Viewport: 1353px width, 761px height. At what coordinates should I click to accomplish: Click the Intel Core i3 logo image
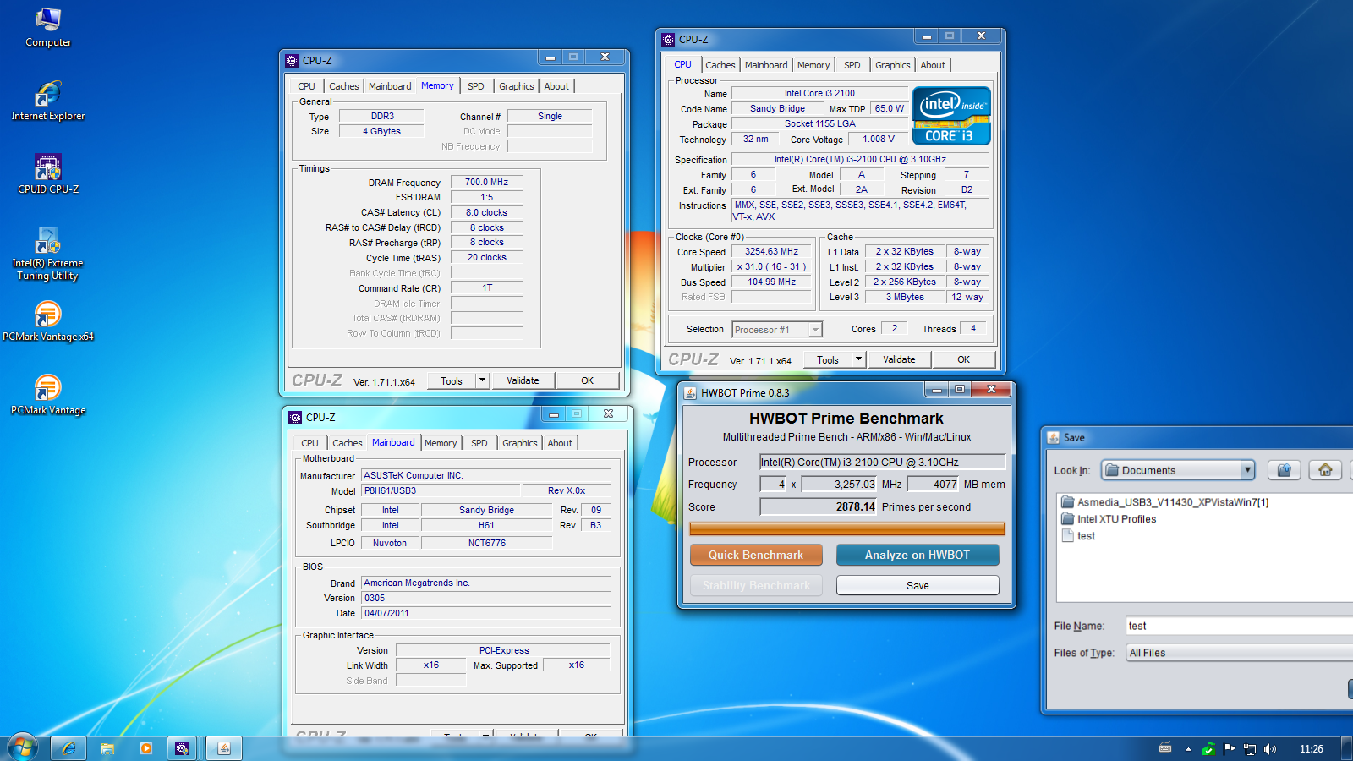click(x=951, y=116)
